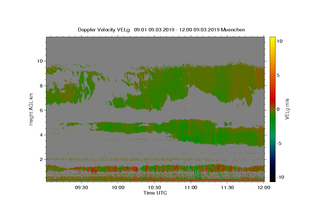Pick the yellow top of the colorbar
This screenshot has height=218, width=327.
pyautogui.click(x=272, y=40)
